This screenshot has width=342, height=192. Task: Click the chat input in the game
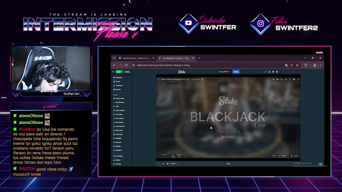[x=168, y=83]
